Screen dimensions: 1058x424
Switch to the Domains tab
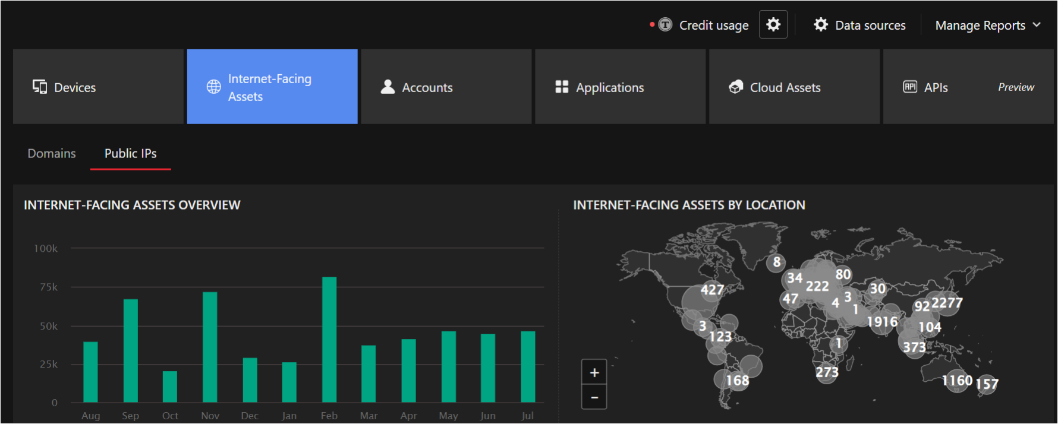(52, 154)
